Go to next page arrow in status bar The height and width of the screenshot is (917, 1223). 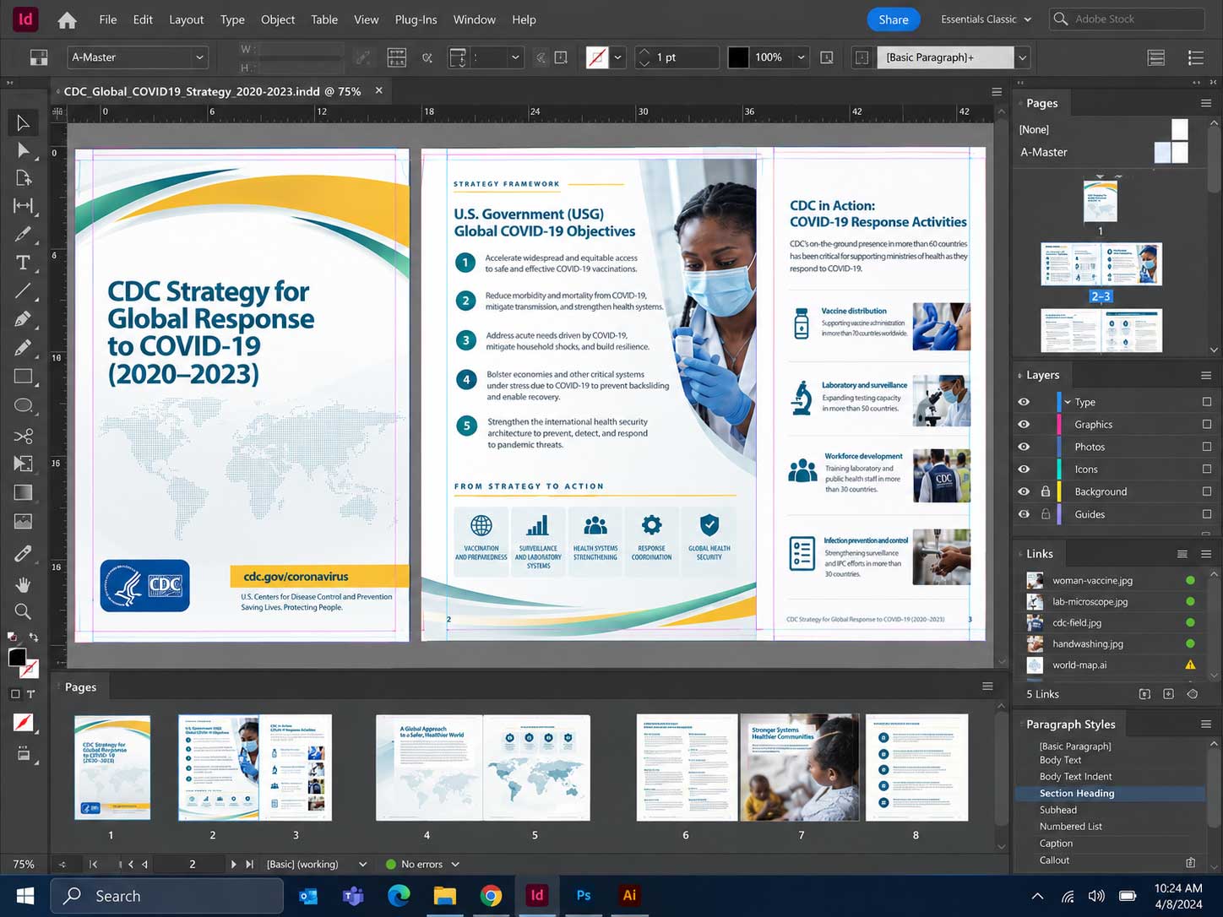pos(233,864)
